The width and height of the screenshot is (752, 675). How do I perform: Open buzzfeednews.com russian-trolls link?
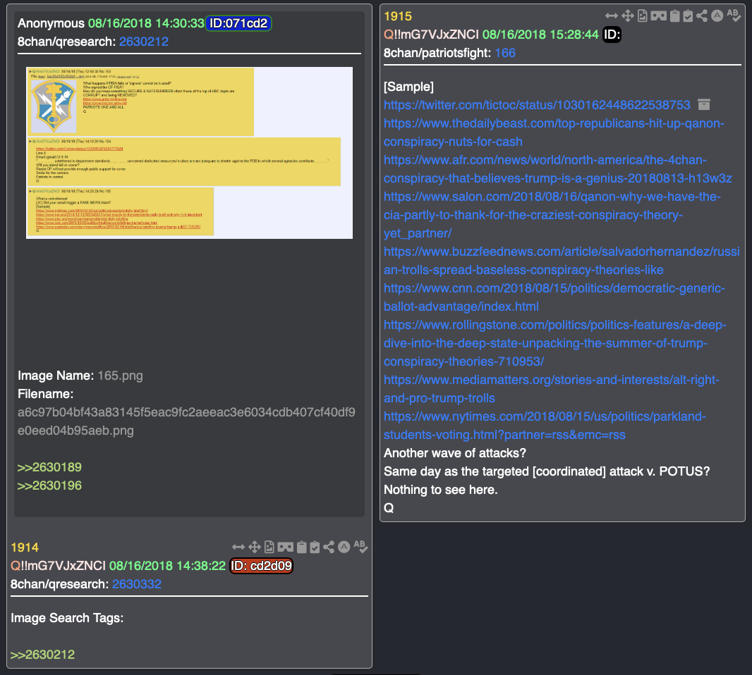(562, 261)
